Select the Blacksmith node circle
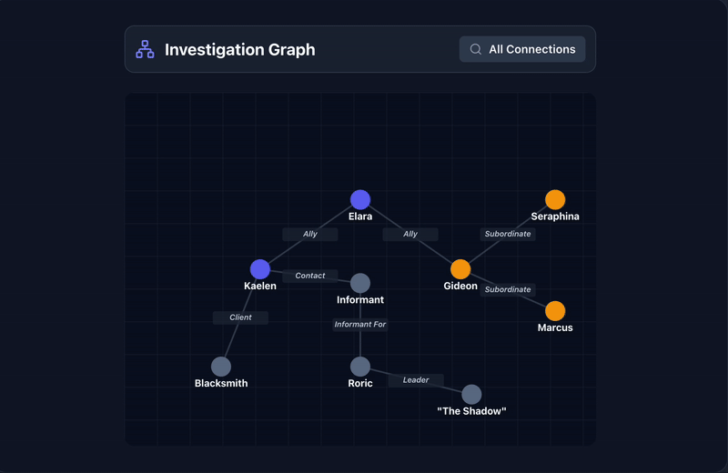Viewport: 728px width, 473px height. tap(221, 367)
